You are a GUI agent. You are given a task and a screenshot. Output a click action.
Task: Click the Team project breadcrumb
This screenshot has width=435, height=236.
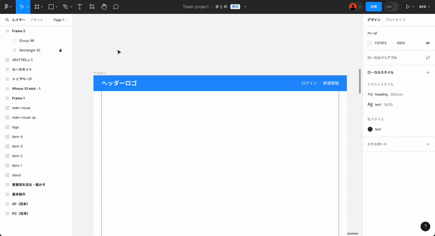(x=195, y=7)
